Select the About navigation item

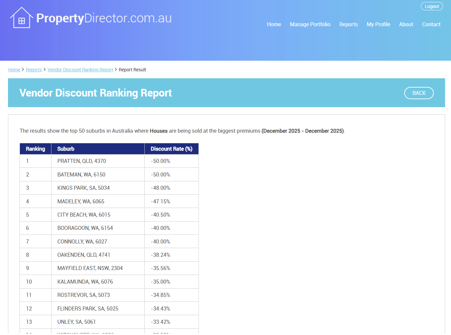point(406,24)
